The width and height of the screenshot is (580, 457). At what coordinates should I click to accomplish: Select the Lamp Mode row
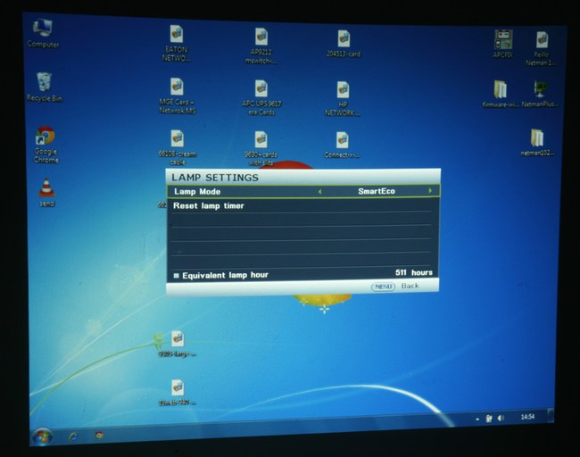tap(303, 191)
